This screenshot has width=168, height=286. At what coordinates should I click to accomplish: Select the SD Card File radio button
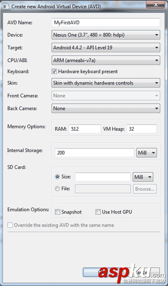coord(57,189)
